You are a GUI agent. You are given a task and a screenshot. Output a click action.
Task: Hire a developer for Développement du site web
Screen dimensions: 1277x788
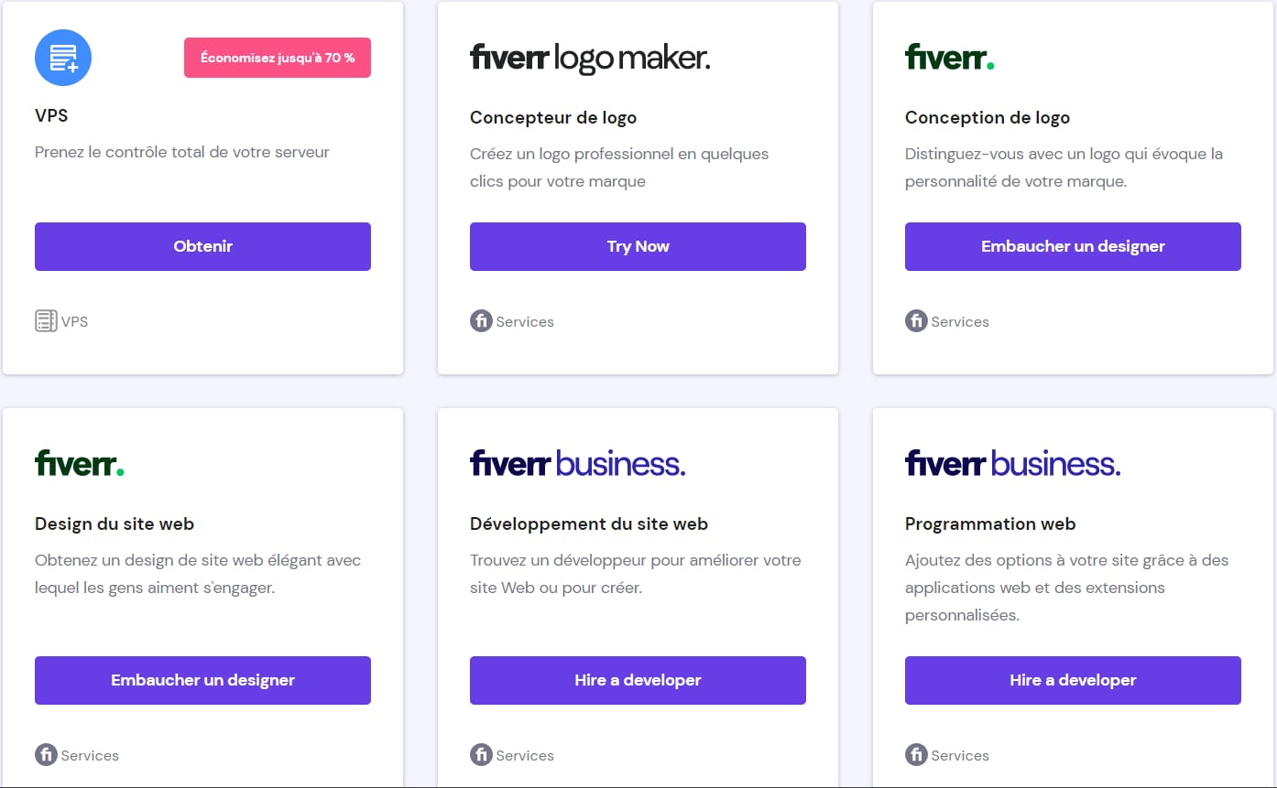click(638, 680)
